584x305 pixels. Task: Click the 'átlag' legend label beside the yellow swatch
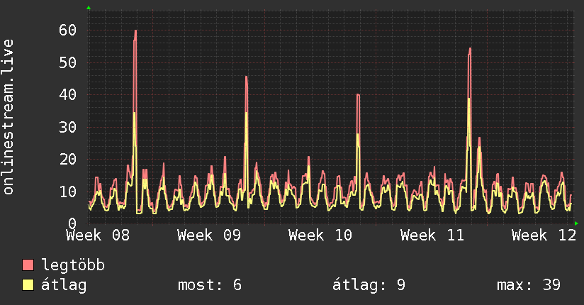64,285
